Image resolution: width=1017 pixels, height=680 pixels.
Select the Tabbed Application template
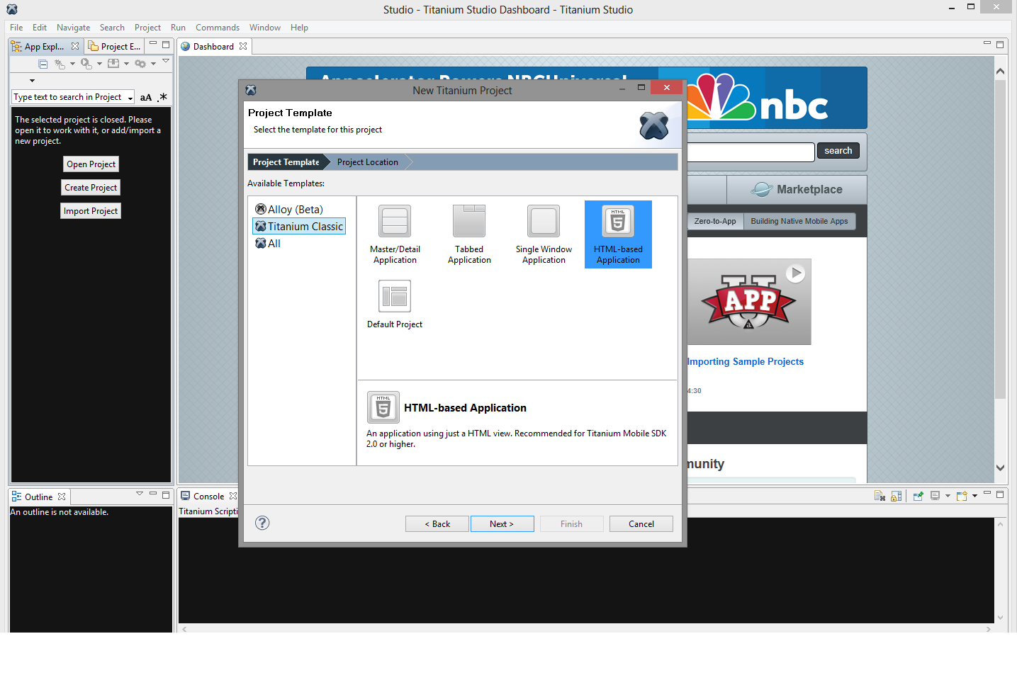(x=469, y=234)
